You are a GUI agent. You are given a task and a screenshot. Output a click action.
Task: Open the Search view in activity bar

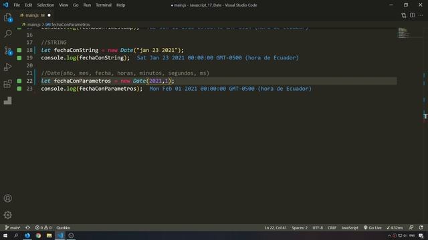7,34
